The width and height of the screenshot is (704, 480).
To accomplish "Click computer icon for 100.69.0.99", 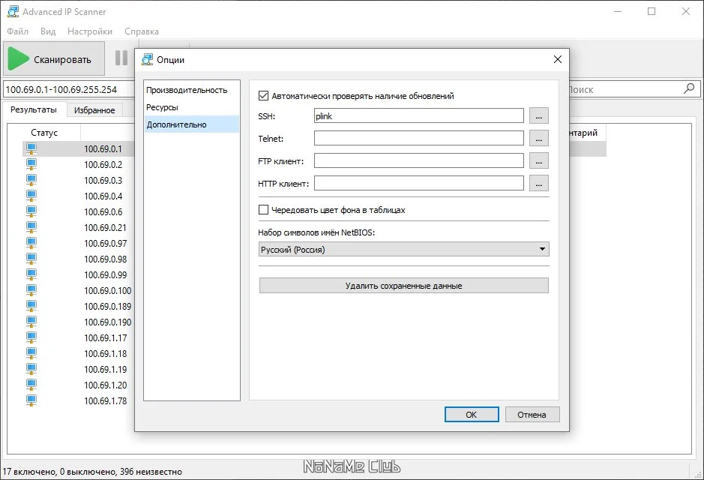I will [31, 274].
